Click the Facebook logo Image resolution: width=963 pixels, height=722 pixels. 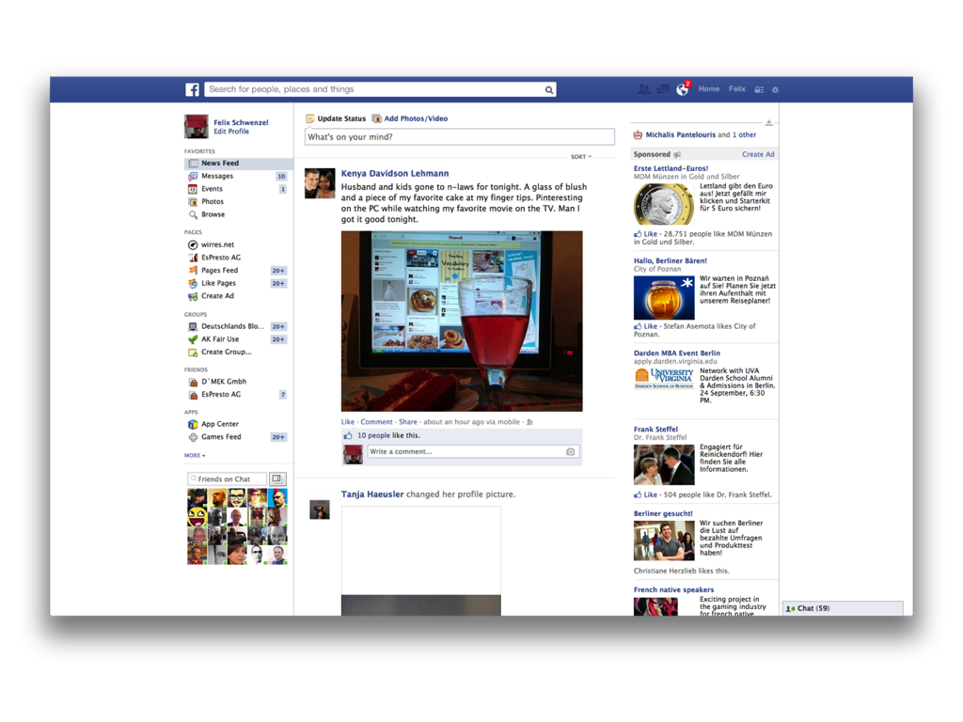(x=192, y=89)
